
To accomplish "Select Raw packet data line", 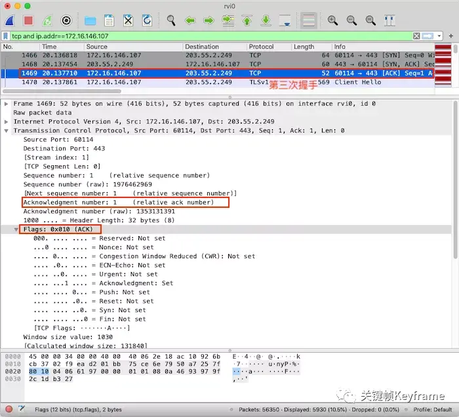I will point(43,113).
